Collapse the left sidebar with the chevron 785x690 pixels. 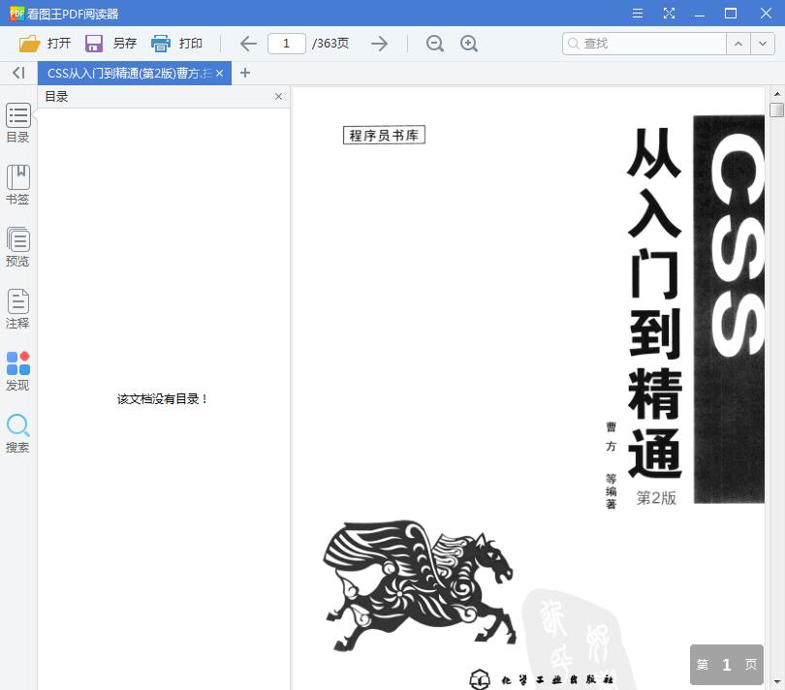pyautogui.click(x=16, y=73)
